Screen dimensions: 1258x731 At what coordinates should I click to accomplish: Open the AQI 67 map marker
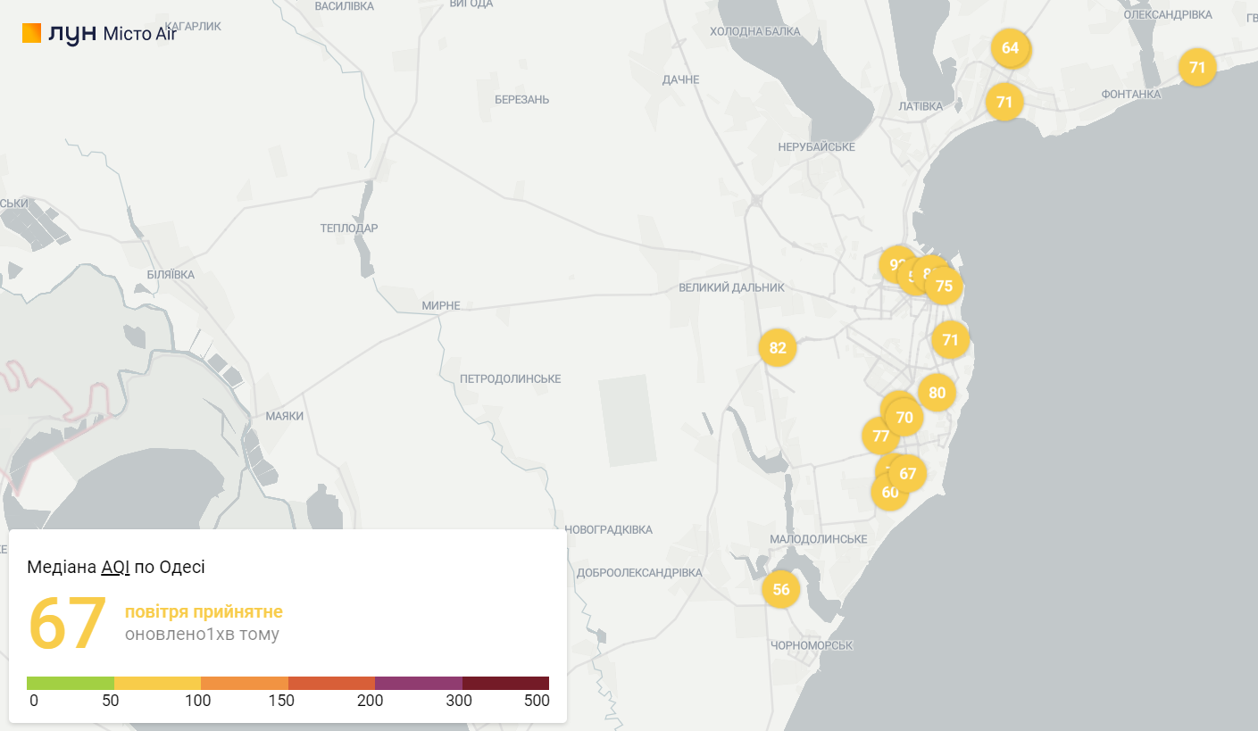[x=909, y=473]
